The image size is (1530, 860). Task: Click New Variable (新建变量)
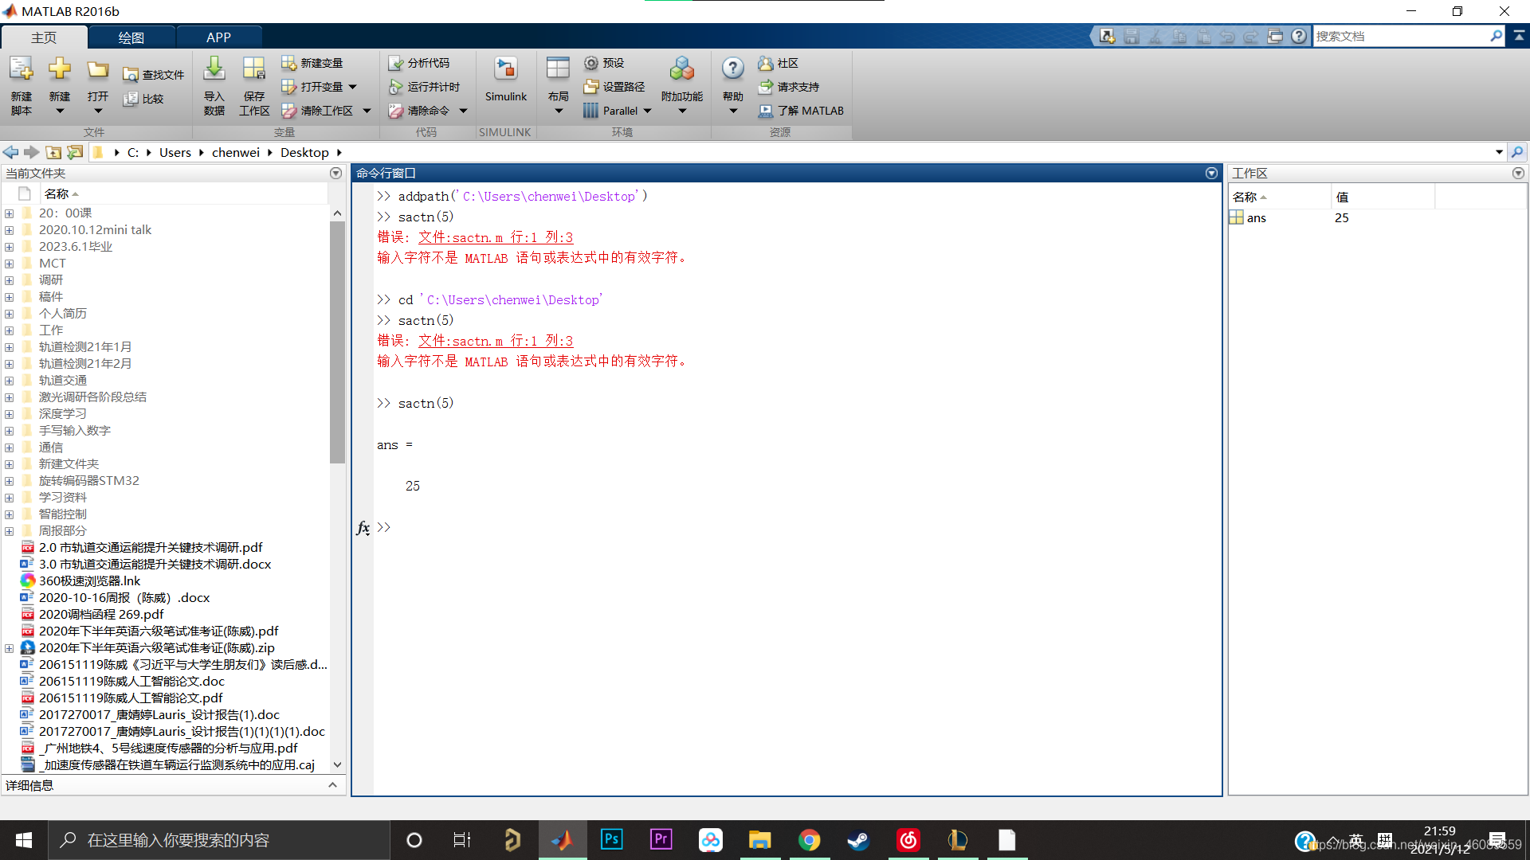(312, 63)
